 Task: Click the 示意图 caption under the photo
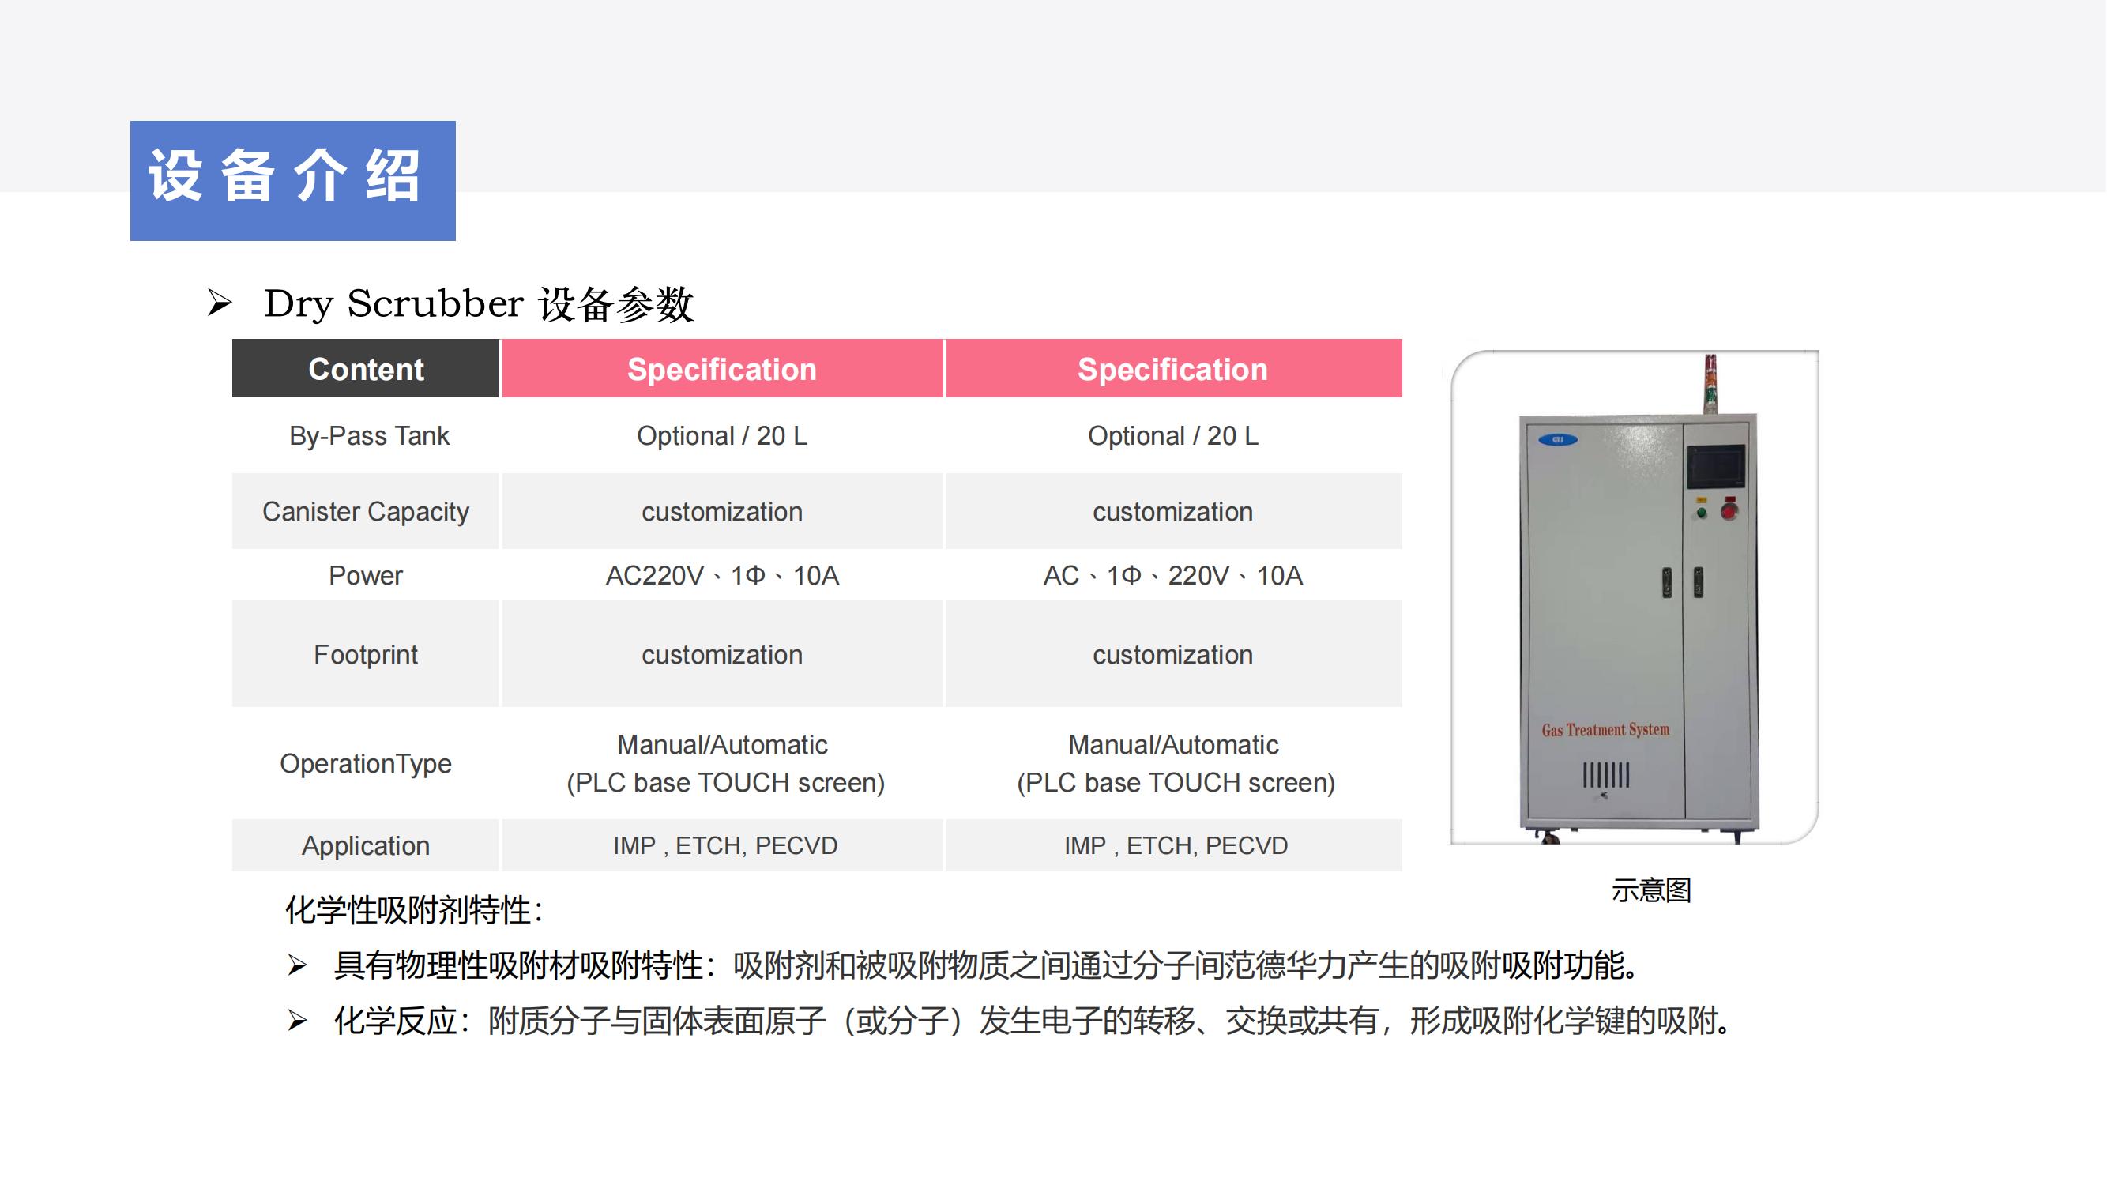[1650, 890]
